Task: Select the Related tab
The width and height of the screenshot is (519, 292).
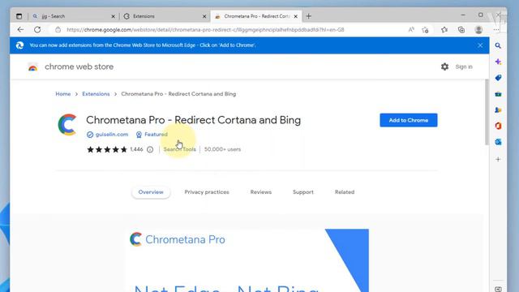Action: [345, 192]
